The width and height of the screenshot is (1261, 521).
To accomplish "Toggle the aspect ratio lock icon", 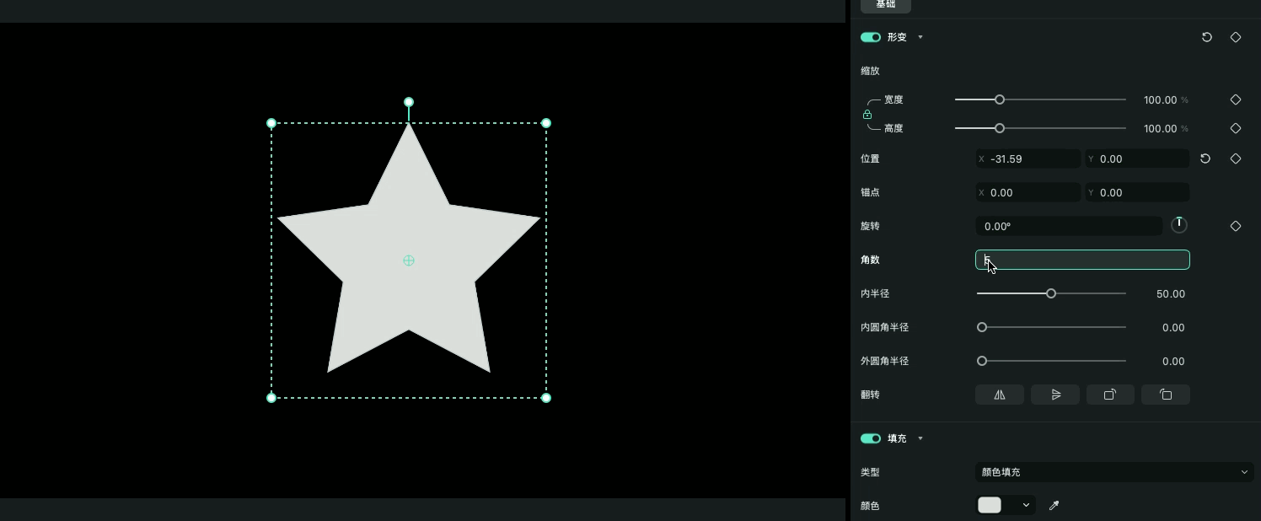I will click(867, 114).
